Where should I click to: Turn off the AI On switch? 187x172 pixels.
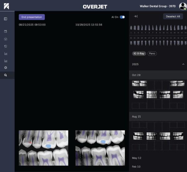(122, 17)
